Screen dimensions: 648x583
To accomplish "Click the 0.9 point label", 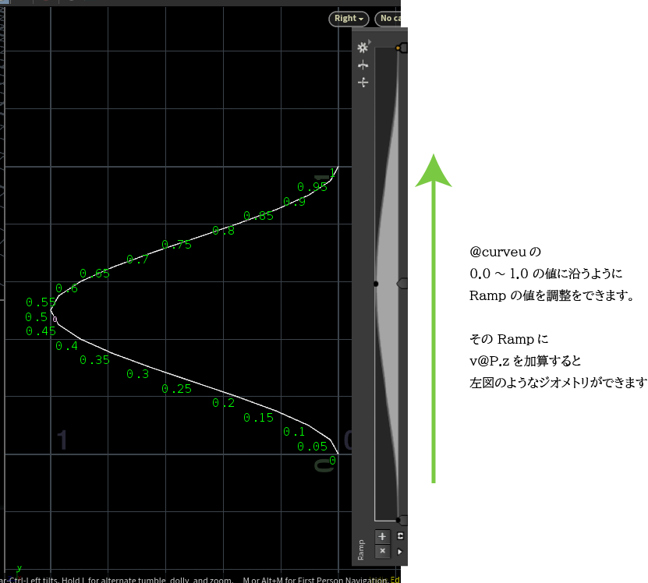I will pyautogui.click(x=294, y=202).
